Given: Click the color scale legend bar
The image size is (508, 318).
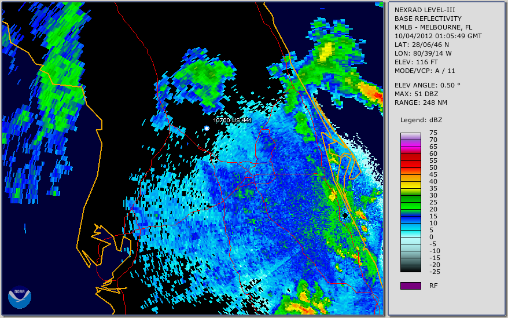Looking at the screenshot, I should click(410, 202).
